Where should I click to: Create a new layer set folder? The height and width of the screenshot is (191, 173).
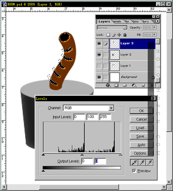pos(125,85)
